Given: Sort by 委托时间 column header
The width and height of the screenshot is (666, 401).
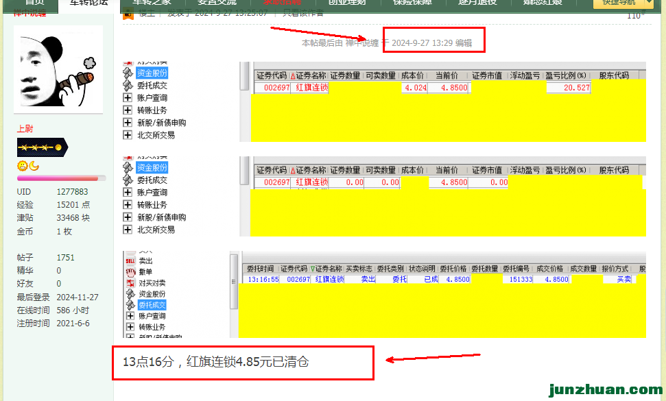Looking at the screenshot, I should 261,269.
